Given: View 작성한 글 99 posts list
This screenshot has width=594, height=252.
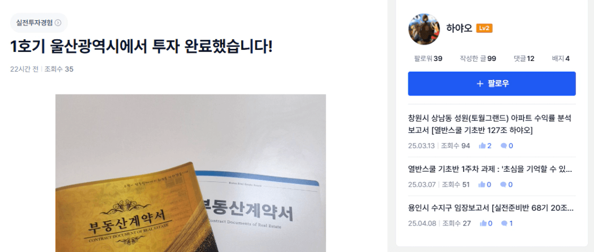Looking at the screenshot, I should pos(478,58).
